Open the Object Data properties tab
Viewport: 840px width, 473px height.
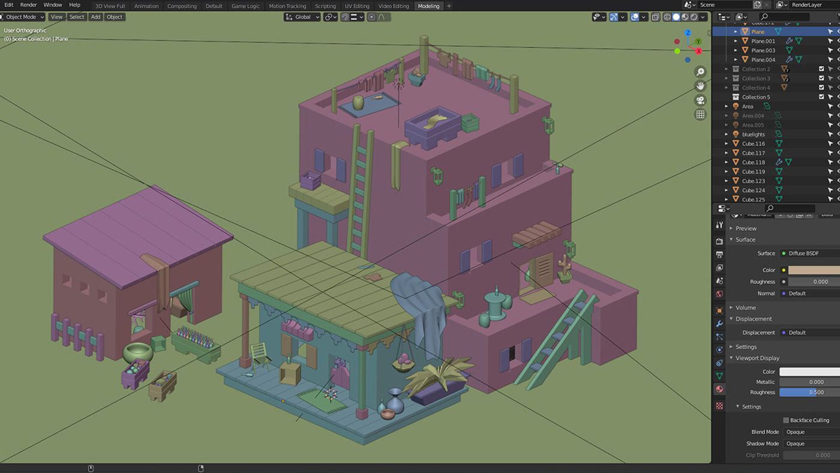pyautogui.click(x=719, y=375)
